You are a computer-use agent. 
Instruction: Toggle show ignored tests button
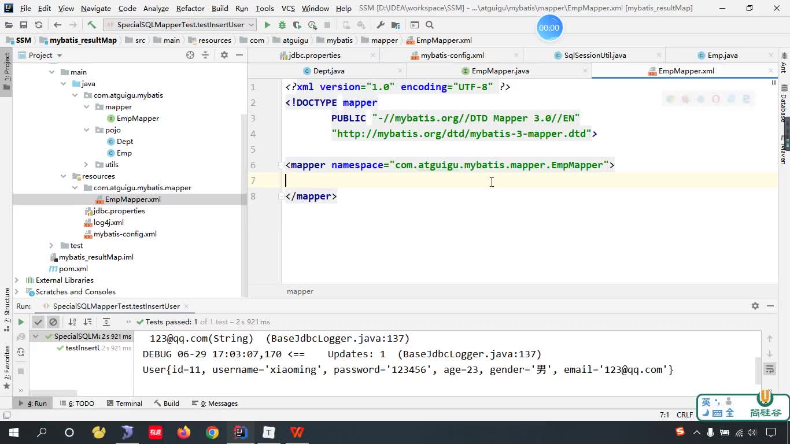tap(53, 322)
